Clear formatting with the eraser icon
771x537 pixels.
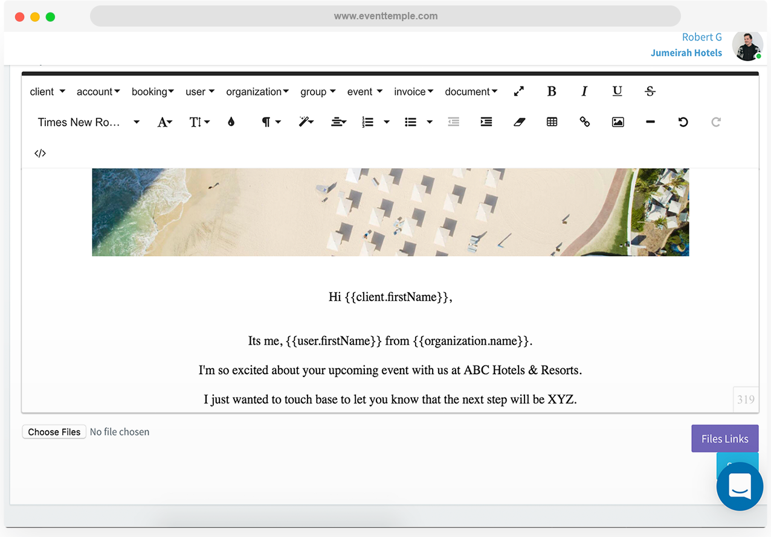pos(519,122)
